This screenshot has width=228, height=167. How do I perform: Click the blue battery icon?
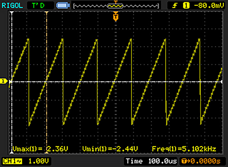click(x=63, y=5)
